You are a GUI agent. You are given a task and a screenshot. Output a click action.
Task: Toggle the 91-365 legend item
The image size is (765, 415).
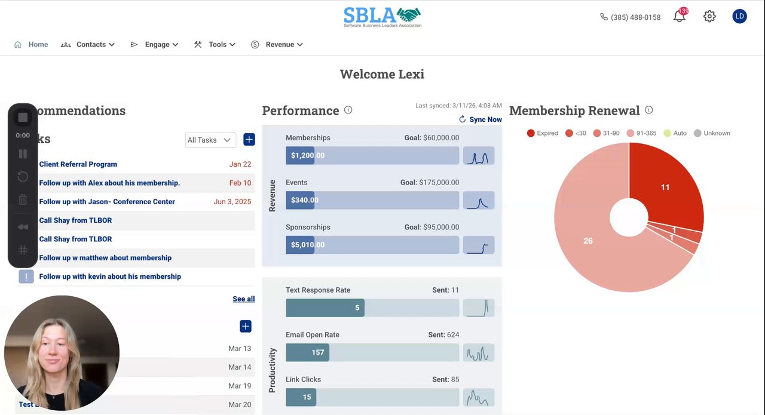coord(642,133)
